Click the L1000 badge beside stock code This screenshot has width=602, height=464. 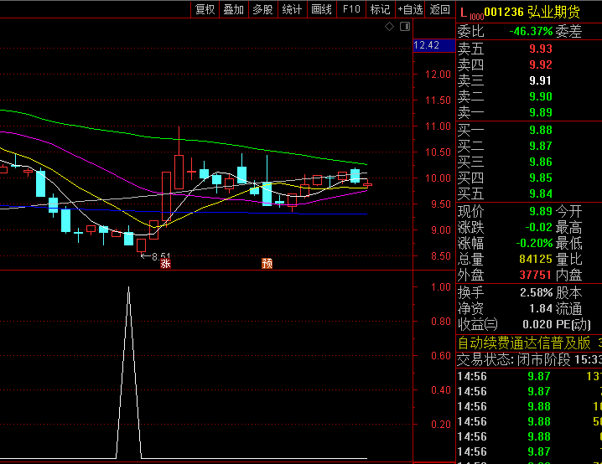[475, 13]
